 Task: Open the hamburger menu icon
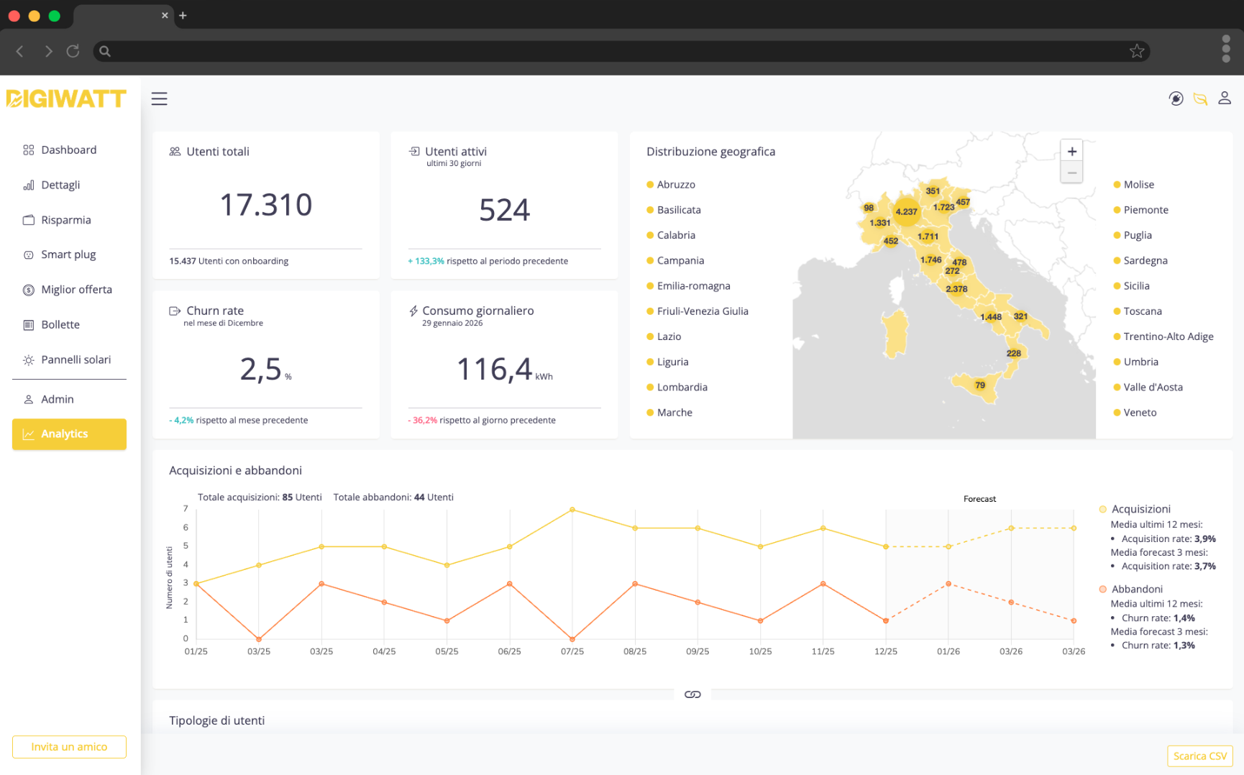[x=159, y=98]
